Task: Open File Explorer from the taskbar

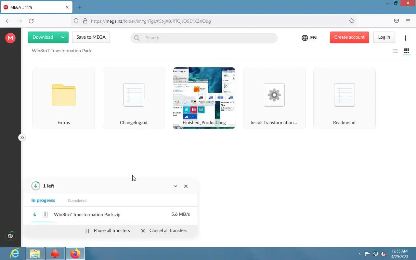Action: click(x=35, y=253)
